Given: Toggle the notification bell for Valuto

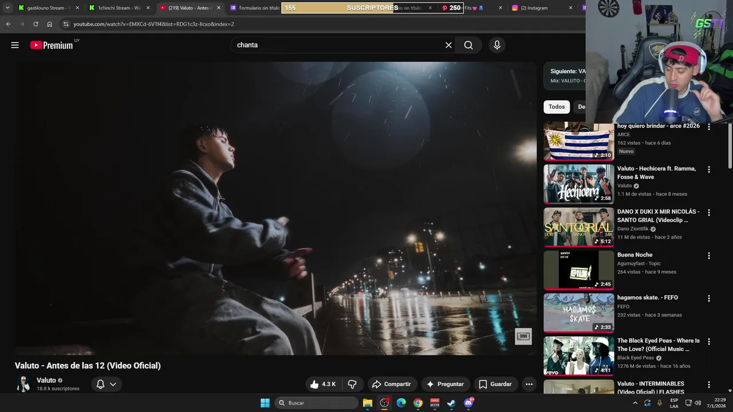Looking at the screenshot, I should click(x=100, y=384).
